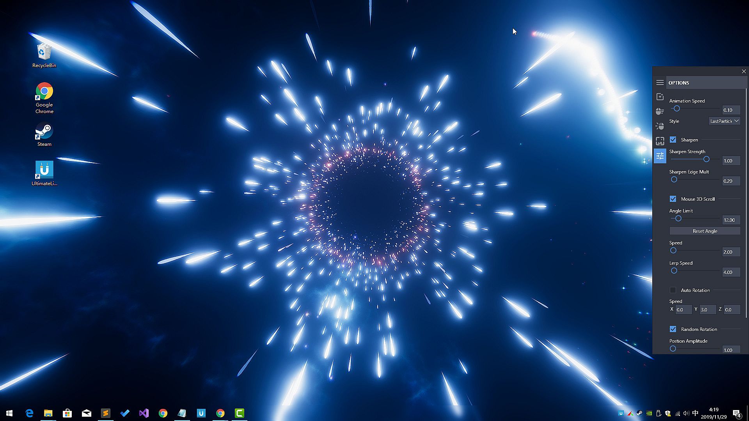Click the add wallpaper sparkle icon
Viewport: 749px width, 421px height.
coord(660,97)
